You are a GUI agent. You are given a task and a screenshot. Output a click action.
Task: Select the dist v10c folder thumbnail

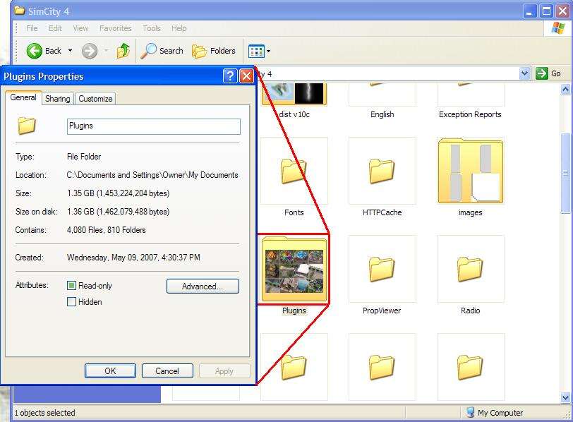(294, 95)
